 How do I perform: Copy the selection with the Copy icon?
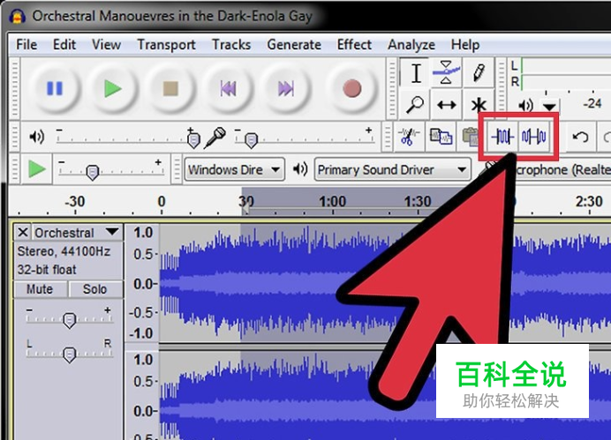click(x=441, y=137)
